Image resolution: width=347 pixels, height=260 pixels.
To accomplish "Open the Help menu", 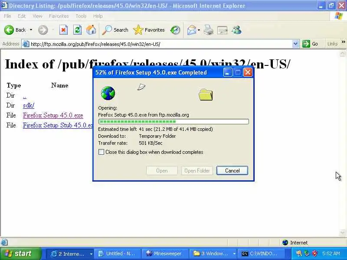I will point(98,16).
